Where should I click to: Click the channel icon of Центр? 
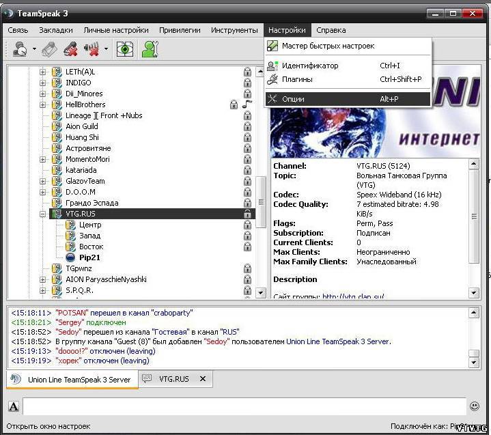(70, 225)
